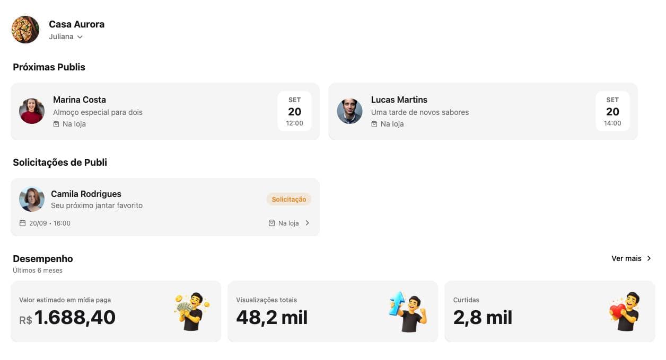Click the store icon under Marina Costa
The image size is (666, 360).
pyautogui.click(x=56, y=124)
